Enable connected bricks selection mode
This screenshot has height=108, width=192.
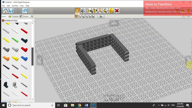(x=83, y=16)
